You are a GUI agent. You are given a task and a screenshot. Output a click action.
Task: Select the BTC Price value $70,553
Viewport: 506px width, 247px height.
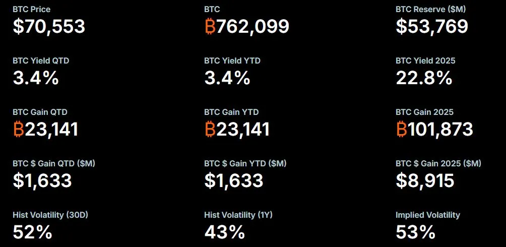point(49,26)
